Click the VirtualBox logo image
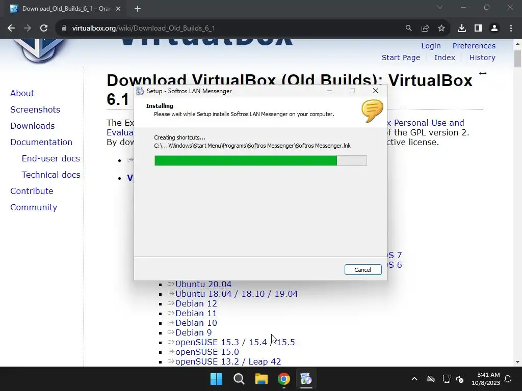 pyautogui.click(x=39, y=50)
